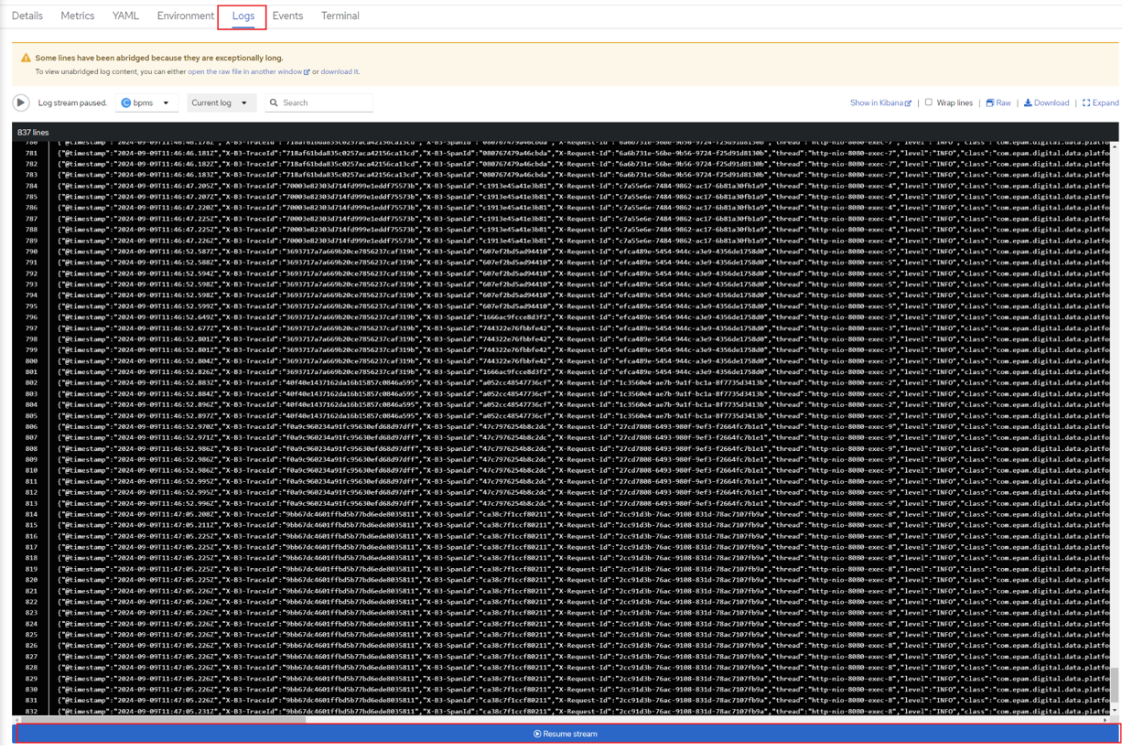Click the Resume stream button
The height and width of the screenshot is (751, 1122).
click(566, 734)
